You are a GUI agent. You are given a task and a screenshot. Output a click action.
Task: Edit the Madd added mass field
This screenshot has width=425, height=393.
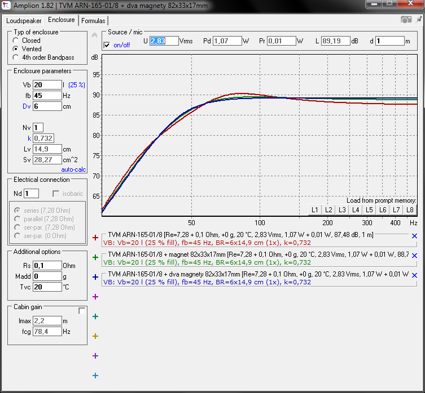tap(47, 276)
